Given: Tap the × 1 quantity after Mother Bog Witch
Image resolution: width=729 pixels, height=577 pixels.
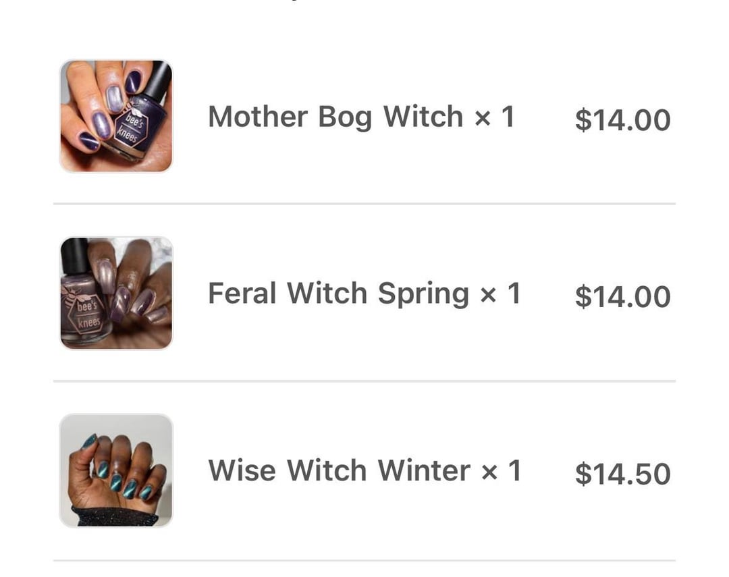Looking at the screenshot, I should 495,117.
